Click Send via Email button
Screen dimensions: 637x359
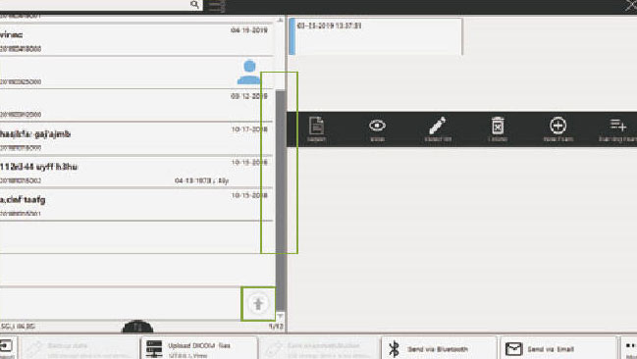coord(558,348)
